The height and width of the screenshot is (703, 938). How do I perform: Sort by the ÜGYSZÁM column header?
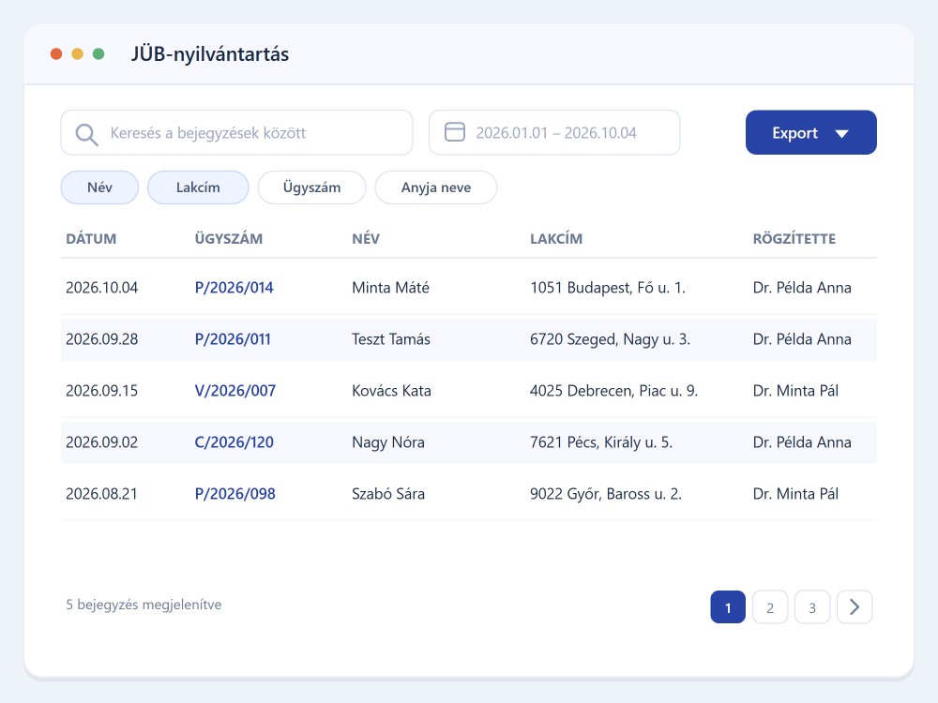point(229,238)
